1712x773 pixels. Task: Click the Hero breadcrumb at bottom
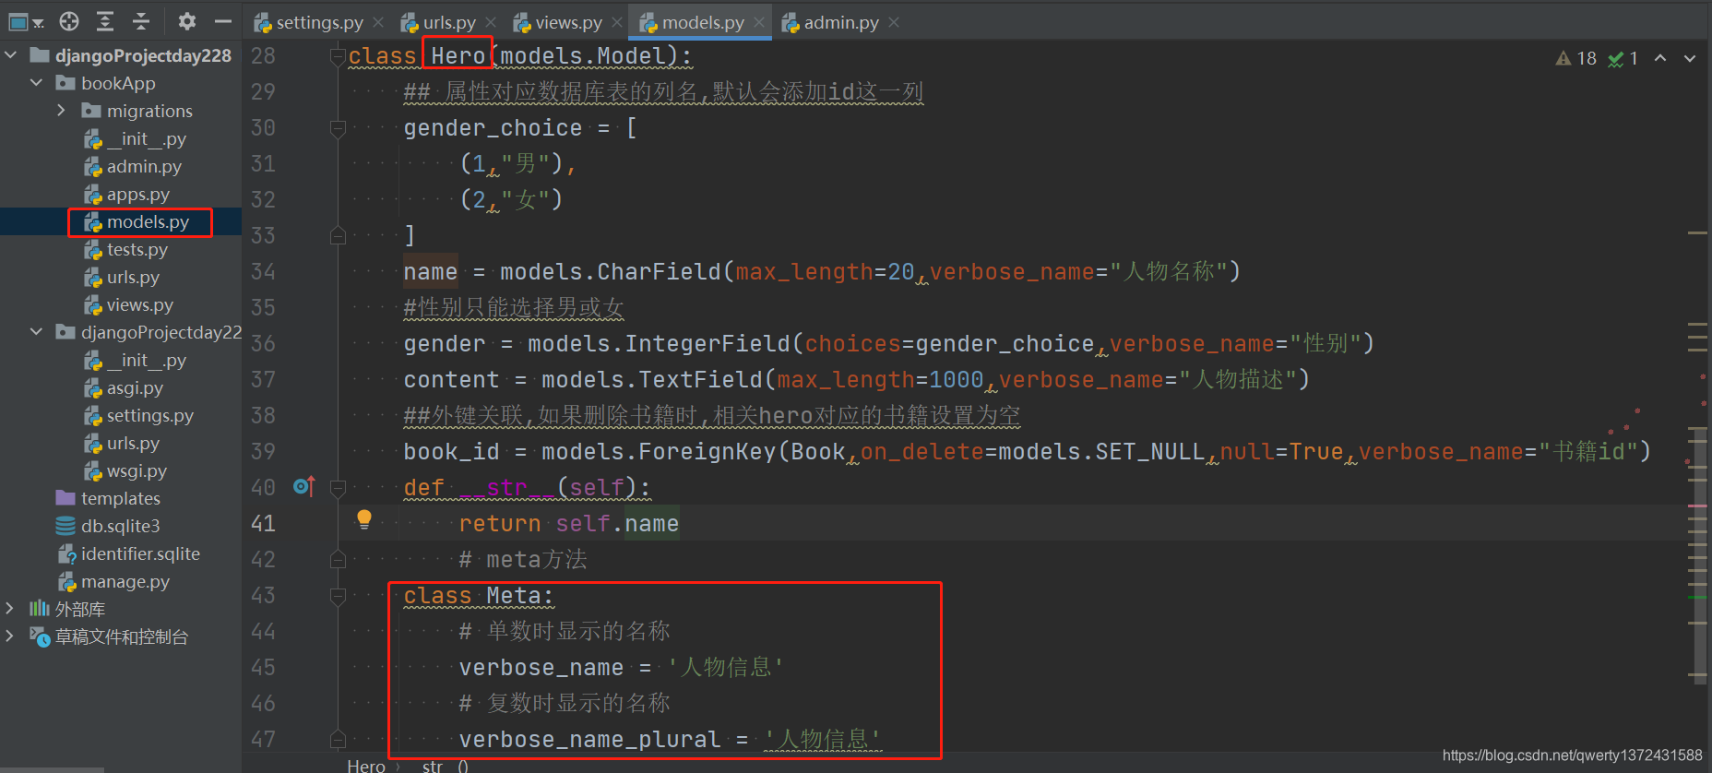pos(366,766)
